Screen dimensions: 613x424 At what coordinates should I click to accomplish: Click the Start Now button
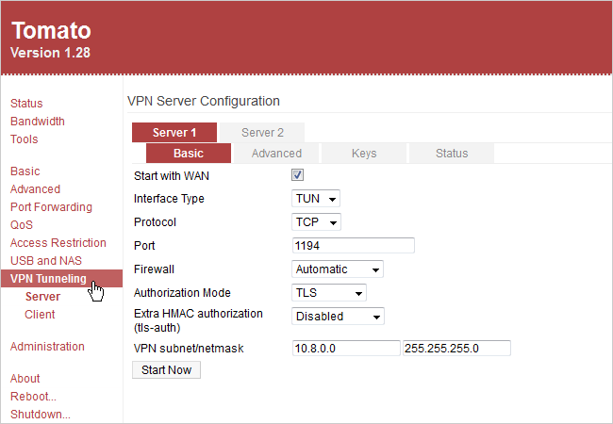167,370
